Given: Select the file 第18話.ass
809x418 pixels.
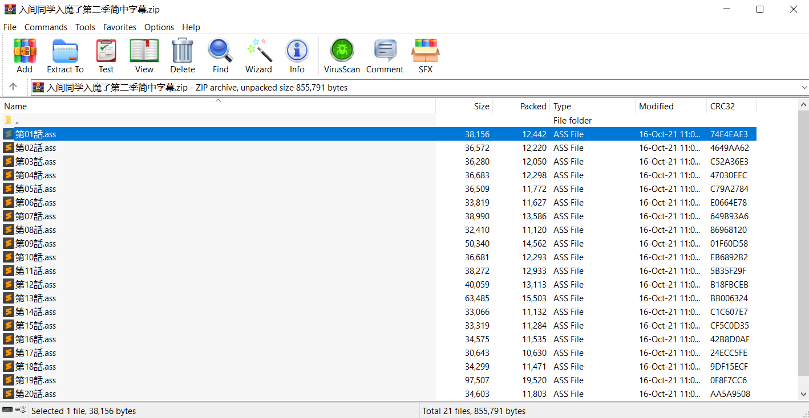Looking at the screenshot, I should click(378, 367).
